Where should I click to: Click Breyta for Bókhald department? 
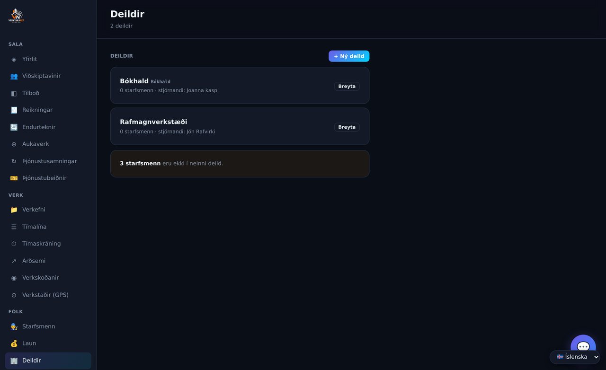coord(347,87)
